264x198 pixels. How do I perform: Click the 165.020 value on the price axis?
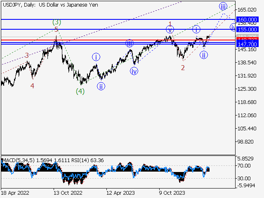point(247,9)
